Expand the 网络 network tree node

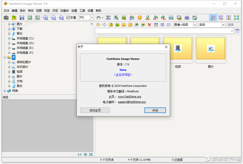pyautogui.click(x=5, y=91)
